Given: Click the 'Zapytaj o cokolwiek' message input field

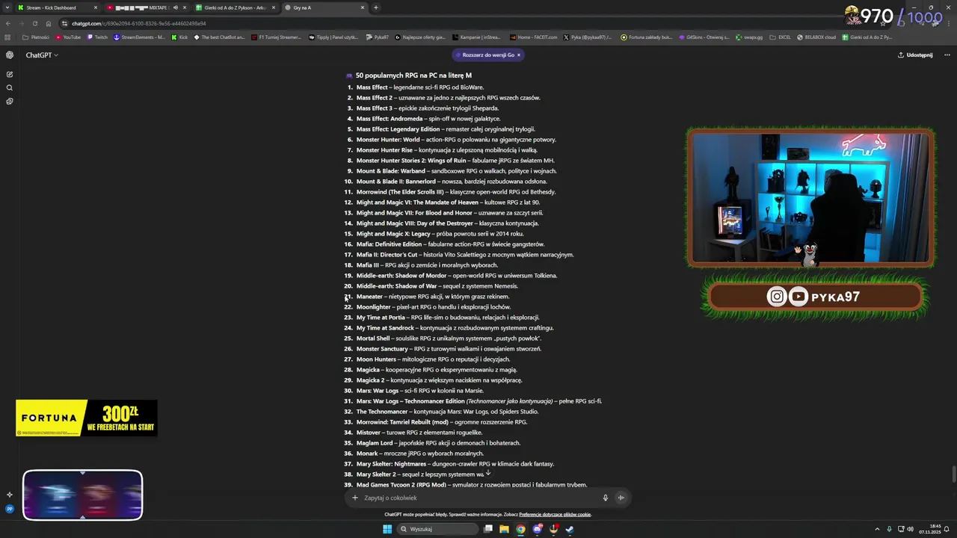Looking at the screenshot, I should (x=478, y=498).
